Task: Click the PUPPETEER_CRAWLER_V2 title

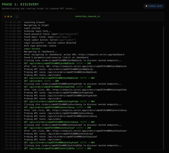Action: tap(88, 17)
